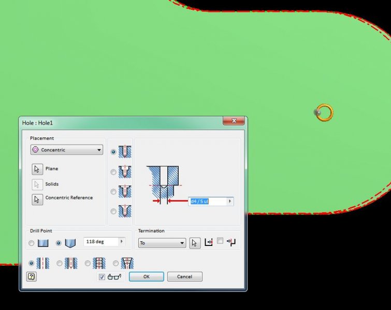Screen dimensions: 391x310
Task: Click the simple hole thread image
Action: pyautogui.click(x=43, y=263)
